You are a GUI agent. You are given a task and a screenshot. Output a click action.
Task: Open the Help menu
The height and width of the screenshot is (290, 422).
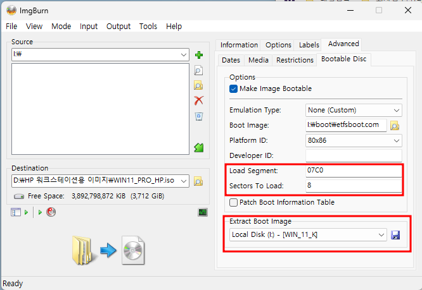[x=174, y=27]
